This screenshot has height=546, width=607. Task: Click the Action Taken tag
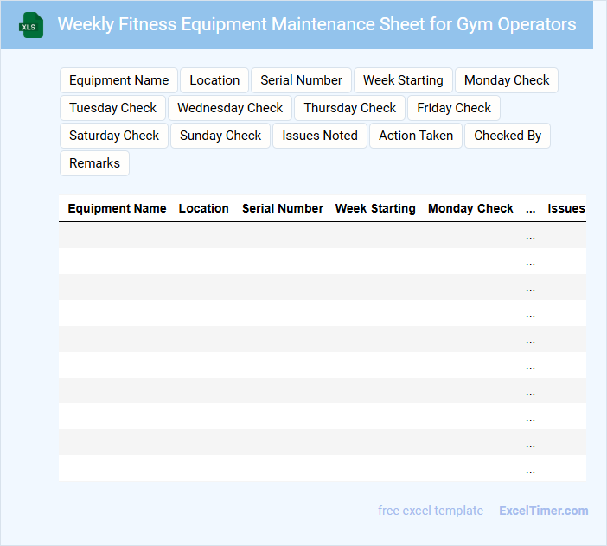[416, 136]
